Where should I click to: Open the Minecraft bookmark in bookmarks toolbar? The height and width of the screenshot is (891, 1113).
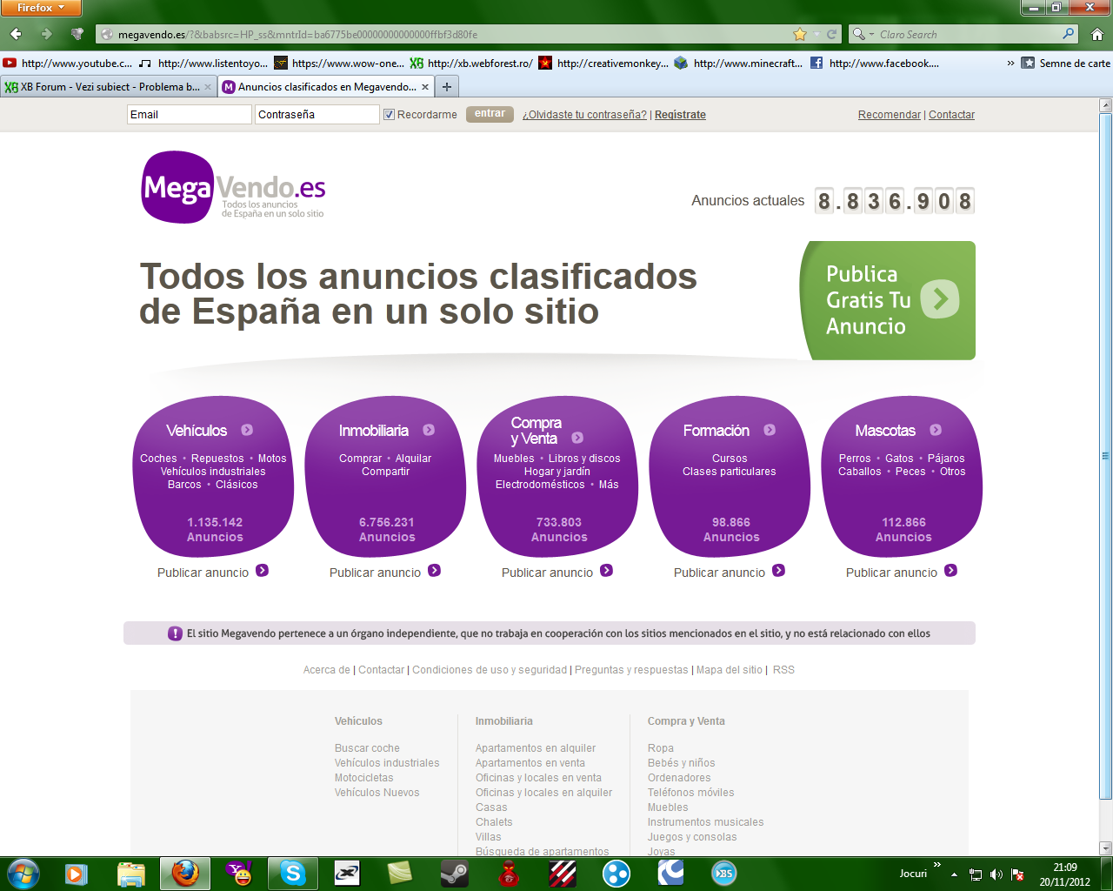[738, 63]
